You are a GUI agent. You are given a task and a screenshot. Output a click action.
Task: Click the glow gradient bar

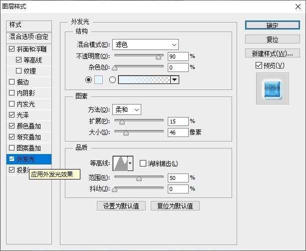144,79
